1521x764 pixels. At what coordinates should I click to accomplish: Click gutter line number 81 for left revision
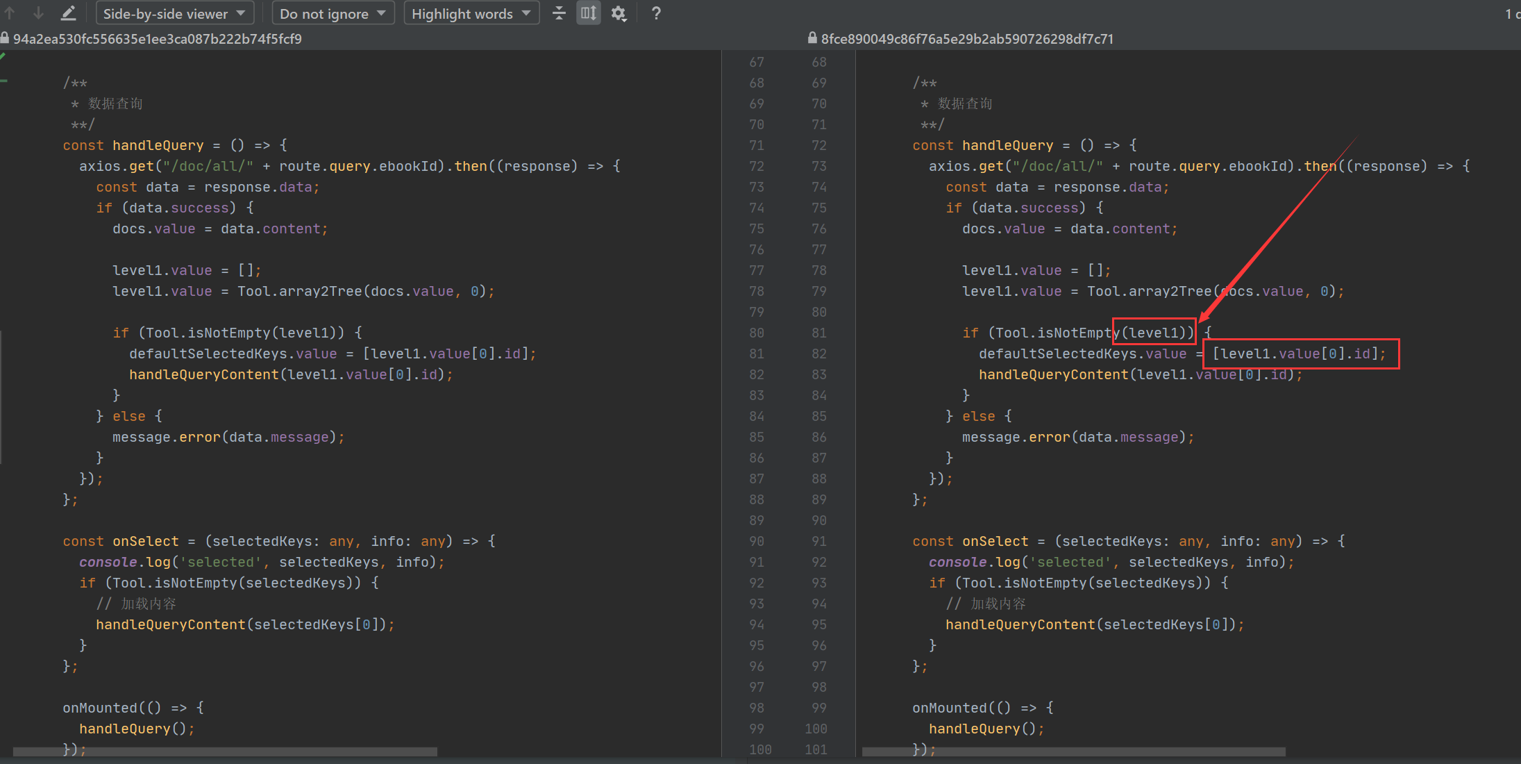tap(757, 354)
